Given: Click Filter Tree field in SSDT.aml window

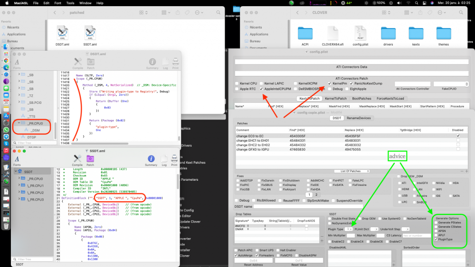Looking at the screenshot, I should (x=33, y=259).
